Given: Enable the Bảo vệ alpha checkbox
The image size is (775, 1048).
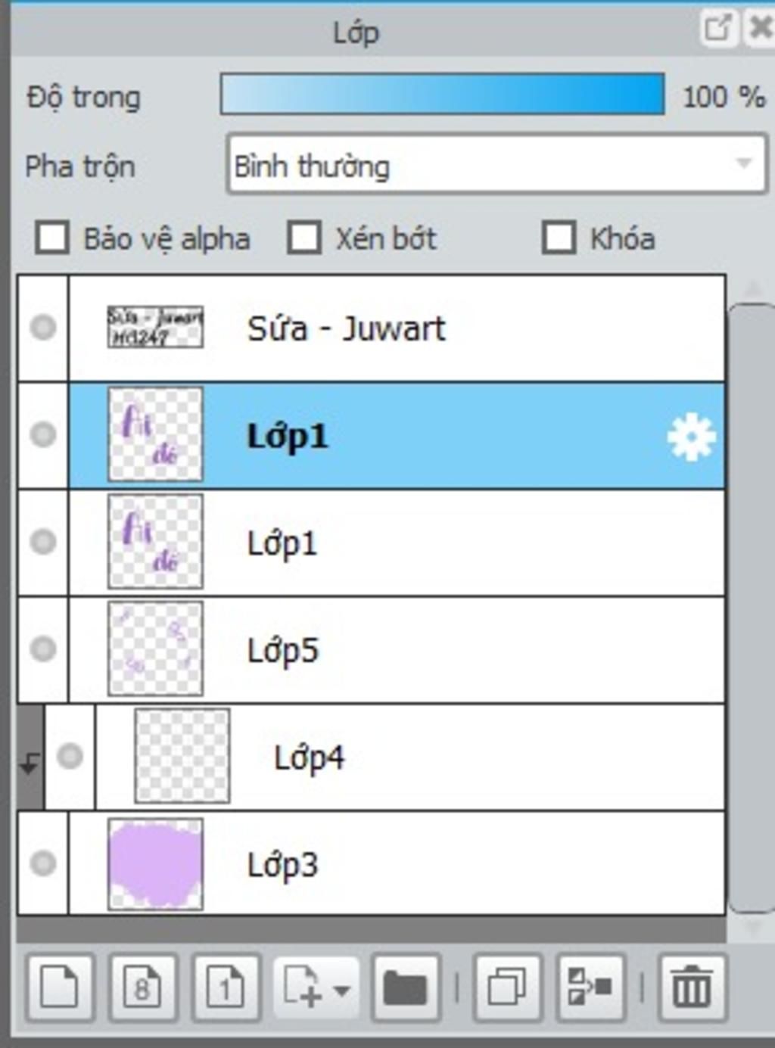Looking at the screenshot, I should click(x=52, y=238).
